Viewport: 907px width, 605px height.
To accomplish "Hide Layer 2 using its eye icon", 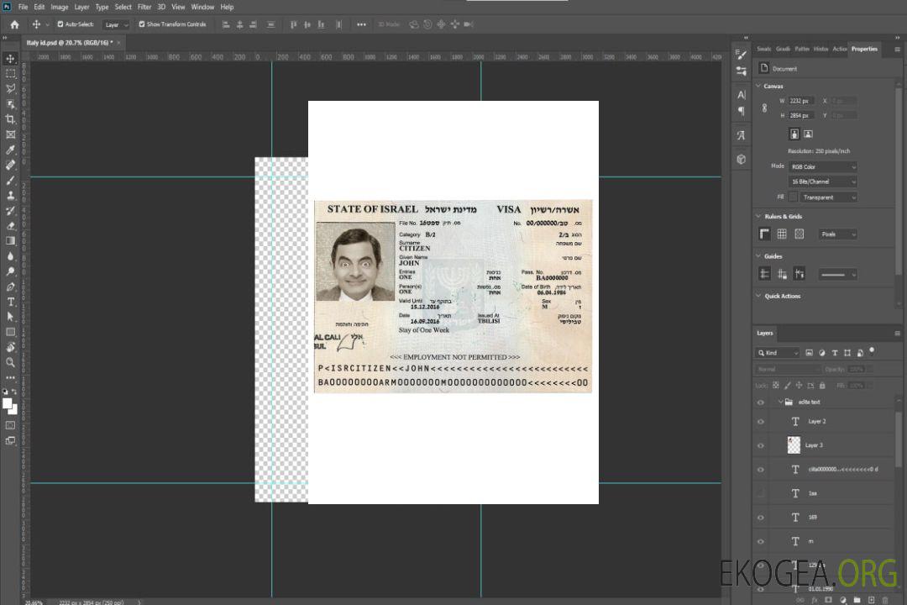I will [761, 422].
